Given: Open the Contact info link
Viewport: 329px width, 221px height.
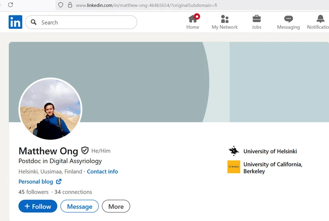Looking at the screenshot, I should pos(102,172).
